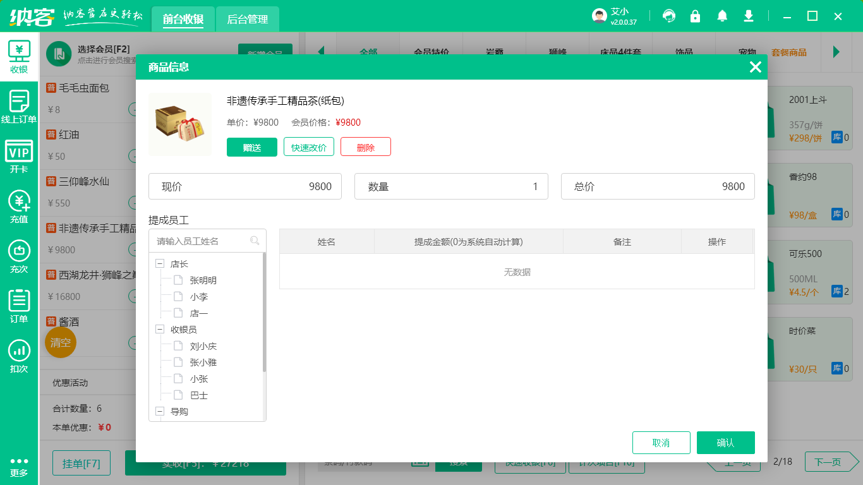Confirm with the 确认 button
Screen dimensions: 863x485
tap(725, 443)
